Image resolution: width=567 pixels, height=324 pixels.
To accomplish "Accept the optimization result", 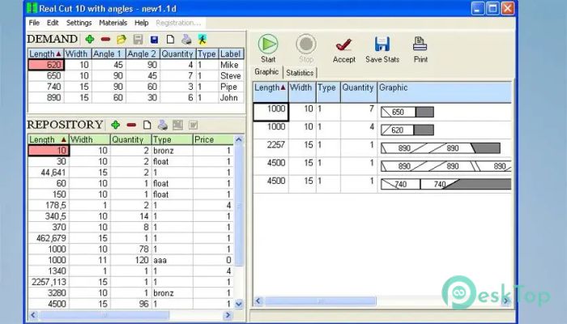I will (x=344, y=50).
